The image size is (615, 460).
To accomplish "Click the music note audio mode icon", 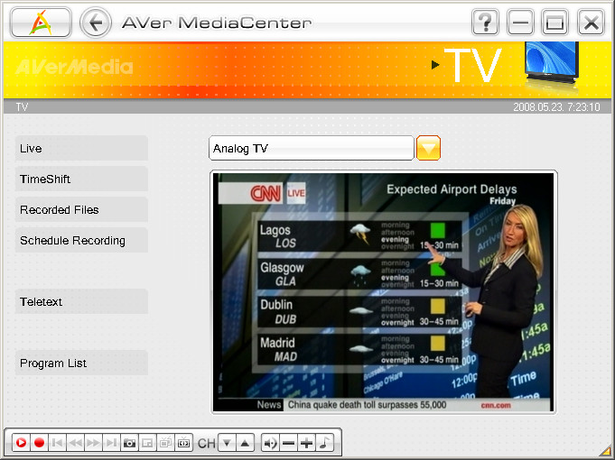I will pyautogui.click(x=324, y=443).
